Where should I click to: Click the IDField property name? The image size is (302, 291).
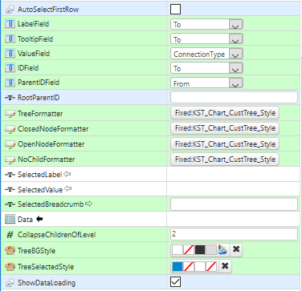point(28,68)
